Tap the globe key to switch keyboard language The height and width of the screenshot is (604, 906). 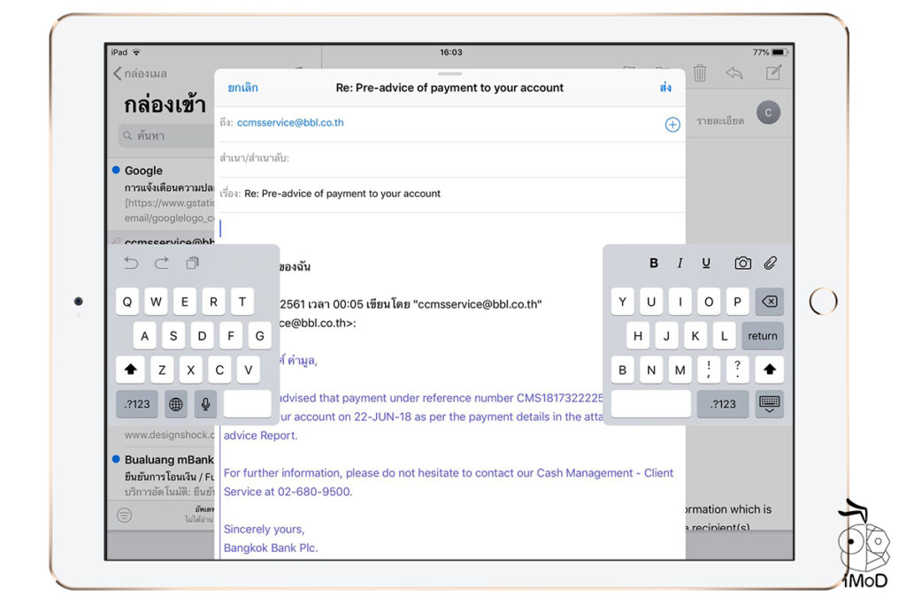tap(175, 404)
